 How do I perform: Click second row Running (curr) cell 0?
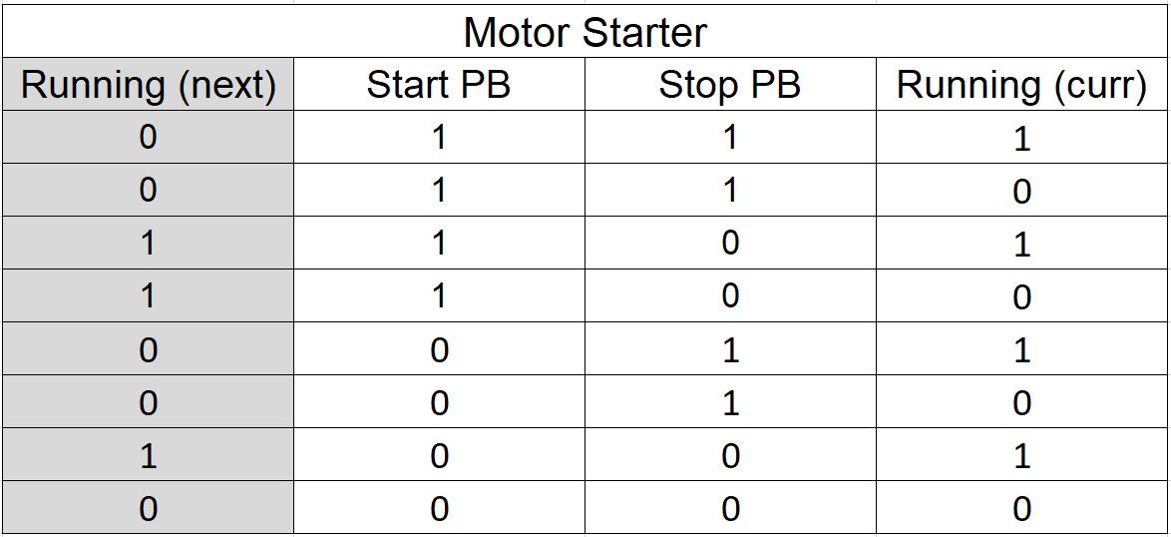(1022, 190)
